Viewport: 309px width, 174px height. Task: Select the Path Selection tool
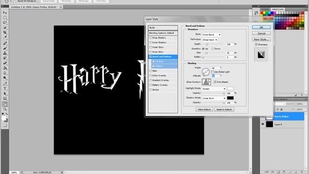(x=5, y=94)
